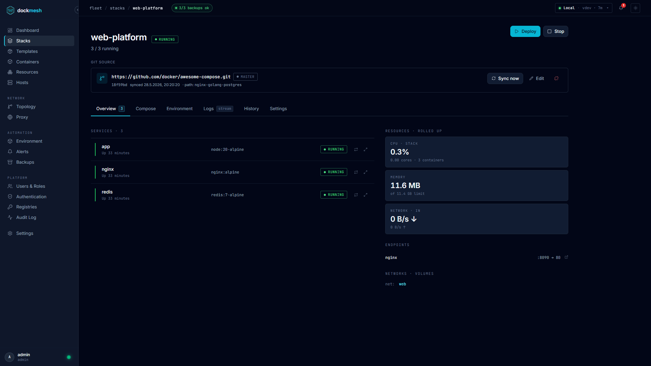Click the dockmesh logo icon
Image resolution: width=651 pixels, height=366 pixels.
11,10
